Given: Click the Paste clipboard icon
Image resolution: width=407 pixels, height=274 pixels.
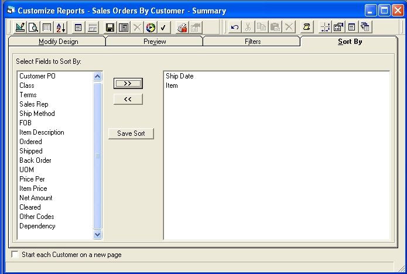Looking at the screenshot, I should coord(275,27).
